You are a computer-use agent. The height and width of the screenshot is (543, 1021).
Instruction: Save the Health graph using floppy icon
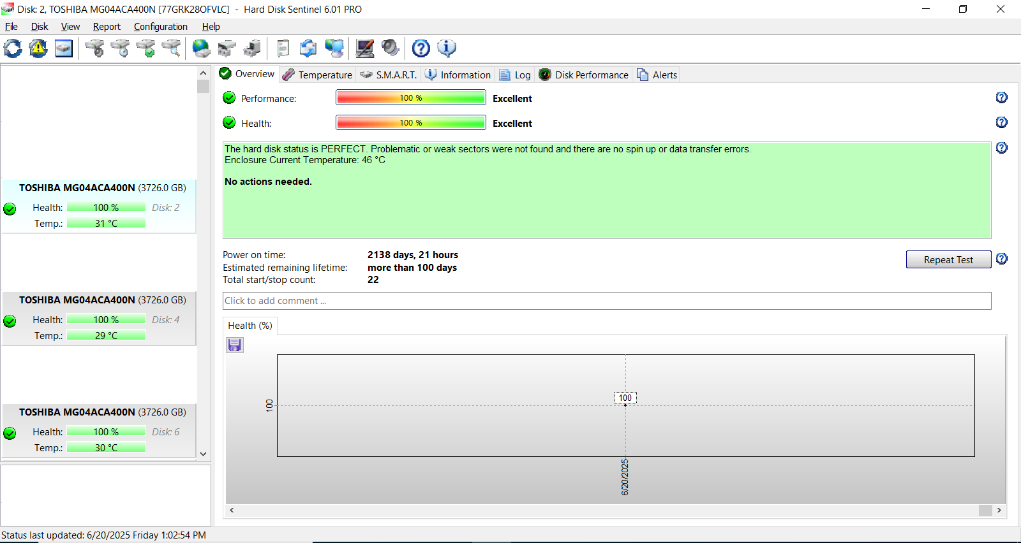pyautogui.click(x=235, y=345)
